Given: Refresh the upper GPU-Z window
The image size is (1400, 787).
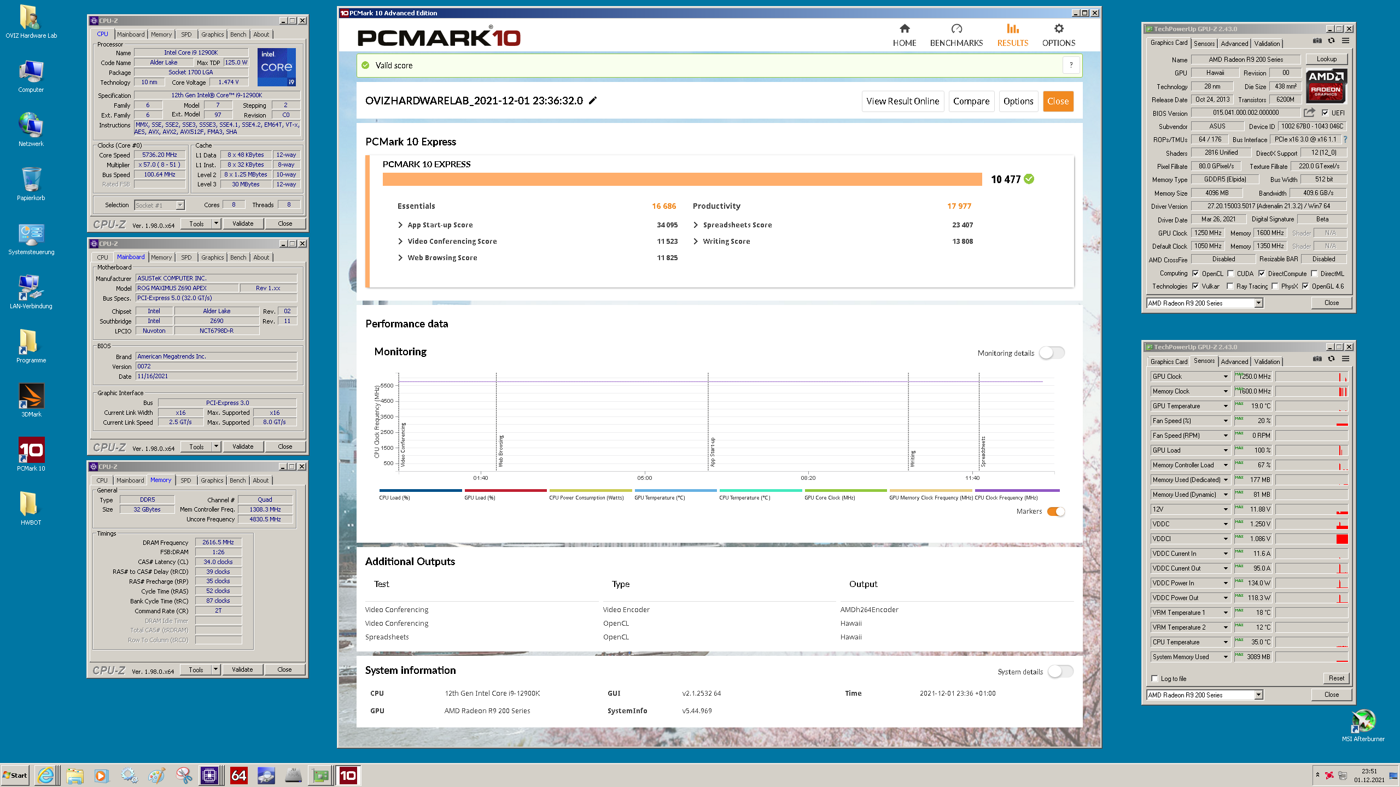Looking at the screenshot, I should coord(1332,41).
